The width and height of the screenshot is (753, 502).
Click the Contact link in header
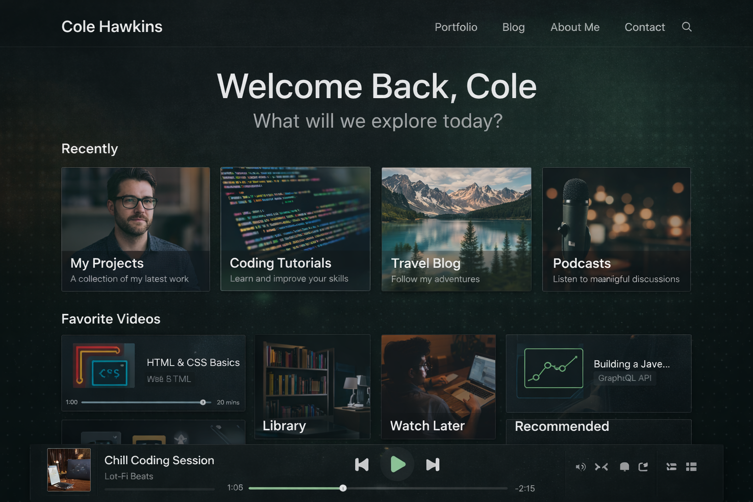point(645,27)
